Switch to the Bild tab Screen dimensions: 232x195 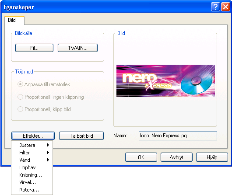click(x=14, y=20)
